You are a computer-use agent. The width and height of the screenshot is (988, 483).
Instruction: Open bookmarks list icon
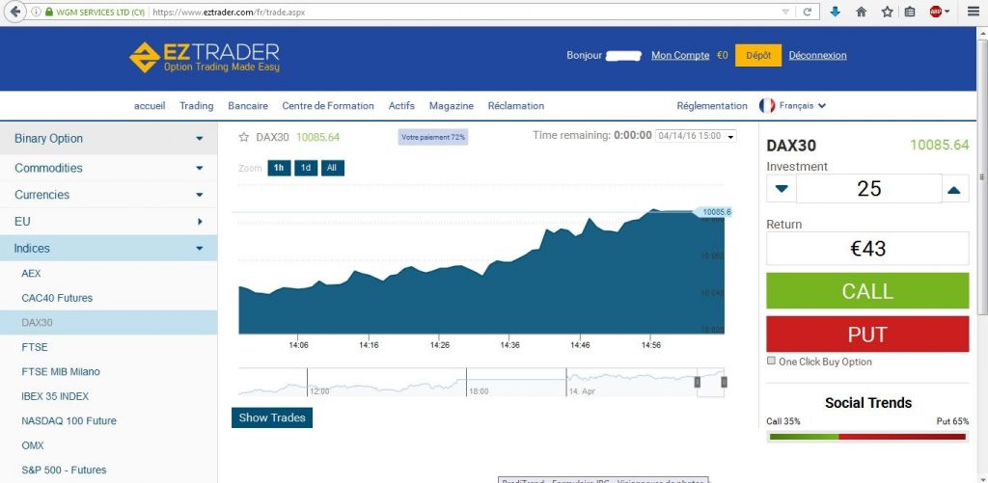click(909, 12)
